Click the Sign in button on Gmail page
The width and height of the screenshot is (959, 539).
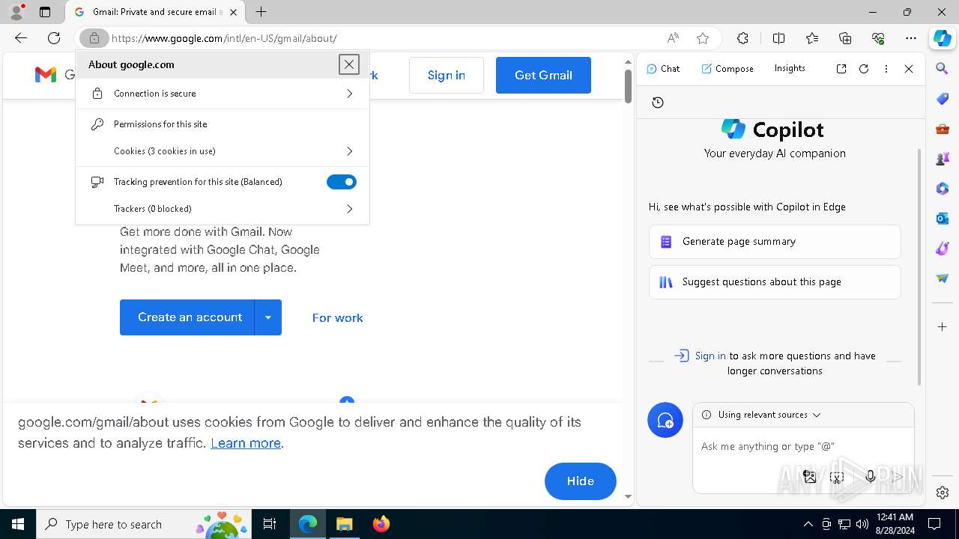click(x=447, y=75)
